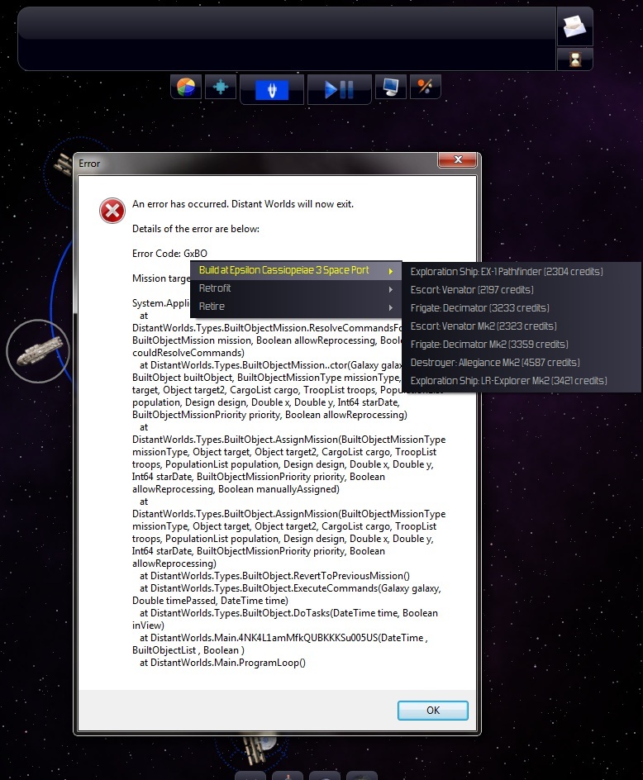Click the empty message bar at top
Screen dimensions: 643x780
click(287, 39)
